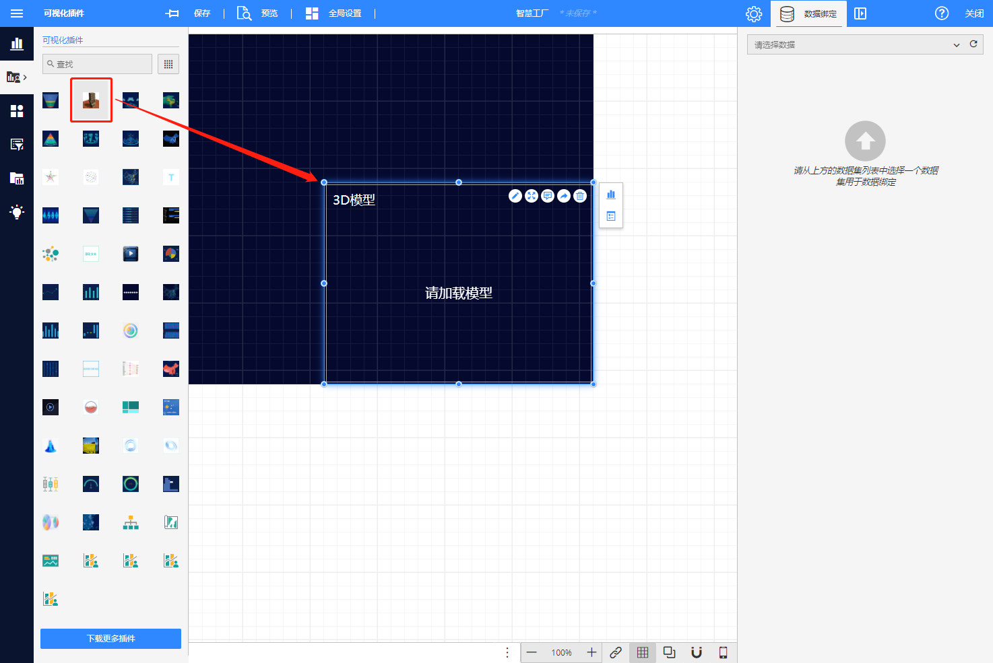
Task: Expand the hamburger menu at top left
Action: tap(17, 13)
